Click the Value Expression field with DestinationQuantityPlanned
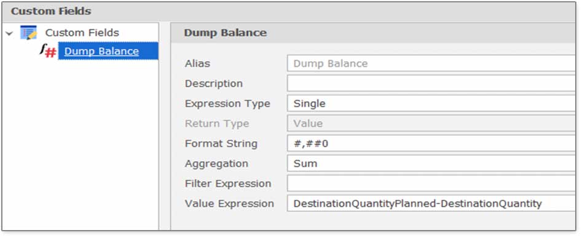This screenshot has height=238, width=585. pos(431,204)
